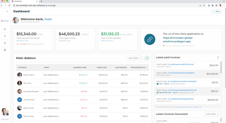
Task: Click the browser side panel icon
Action: click(216, 6)
